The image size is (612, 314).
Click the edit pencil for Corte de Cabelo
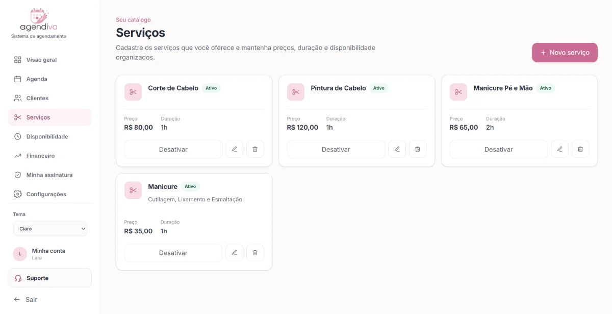pyautogui.click(x=235, y=149)
